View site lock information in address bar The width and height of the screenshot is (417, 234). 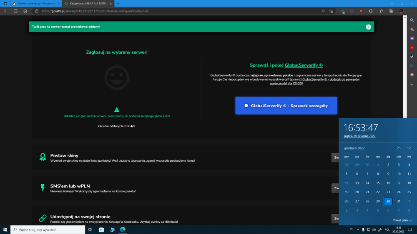click(37, 11)
